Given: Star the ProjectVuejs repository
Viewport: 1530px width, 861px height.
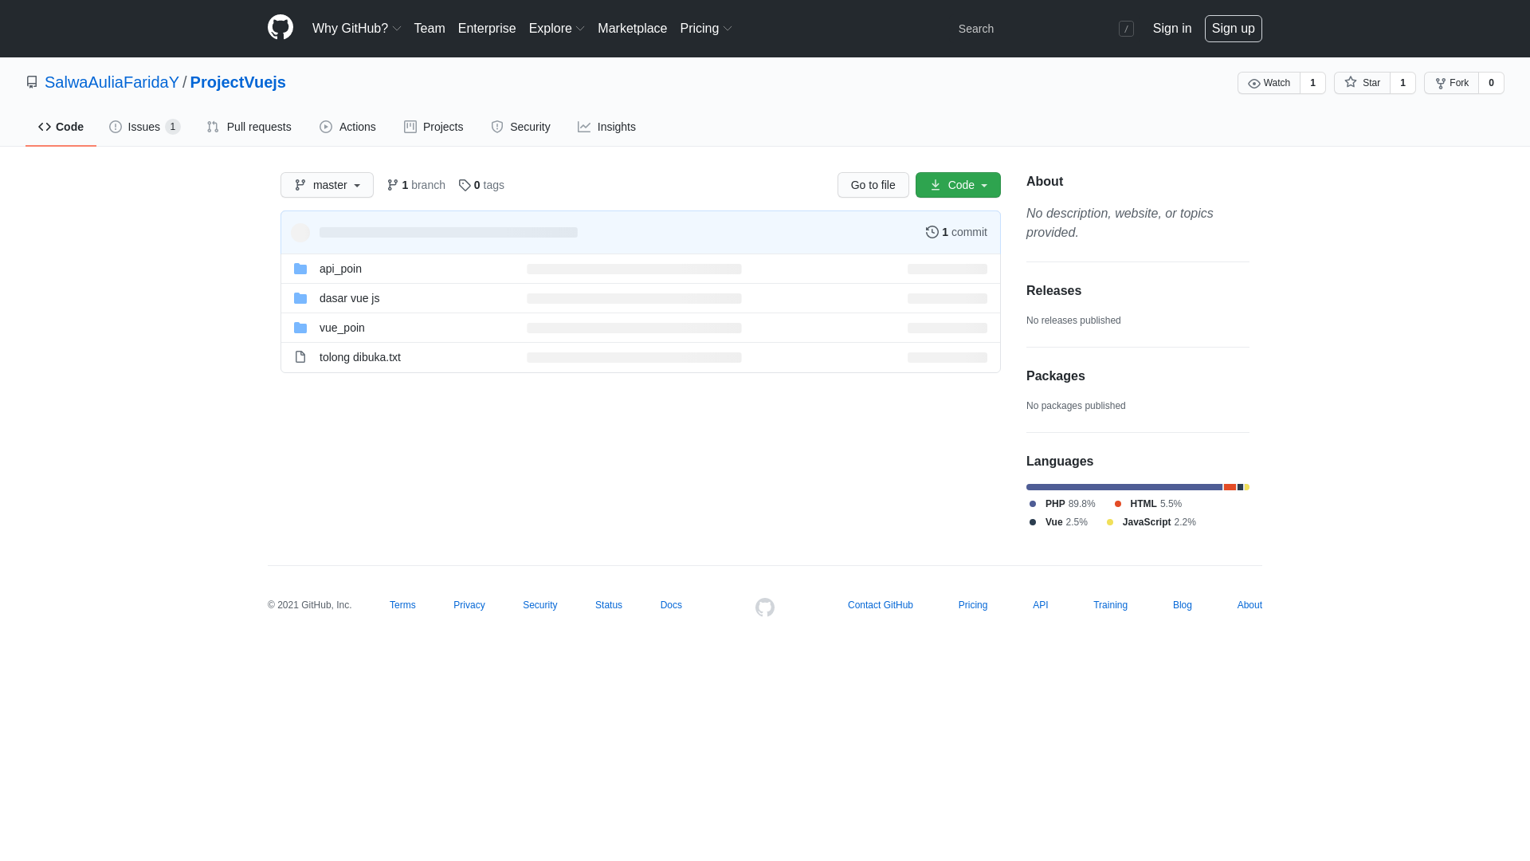Looking at the screenshot, I should click(x=1362, y=83).
